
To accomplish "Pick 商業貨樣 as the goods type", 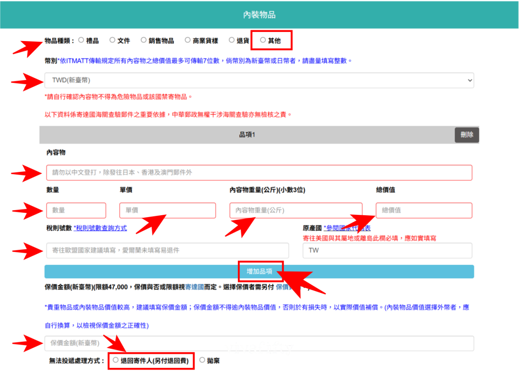I will coord(187,40).
